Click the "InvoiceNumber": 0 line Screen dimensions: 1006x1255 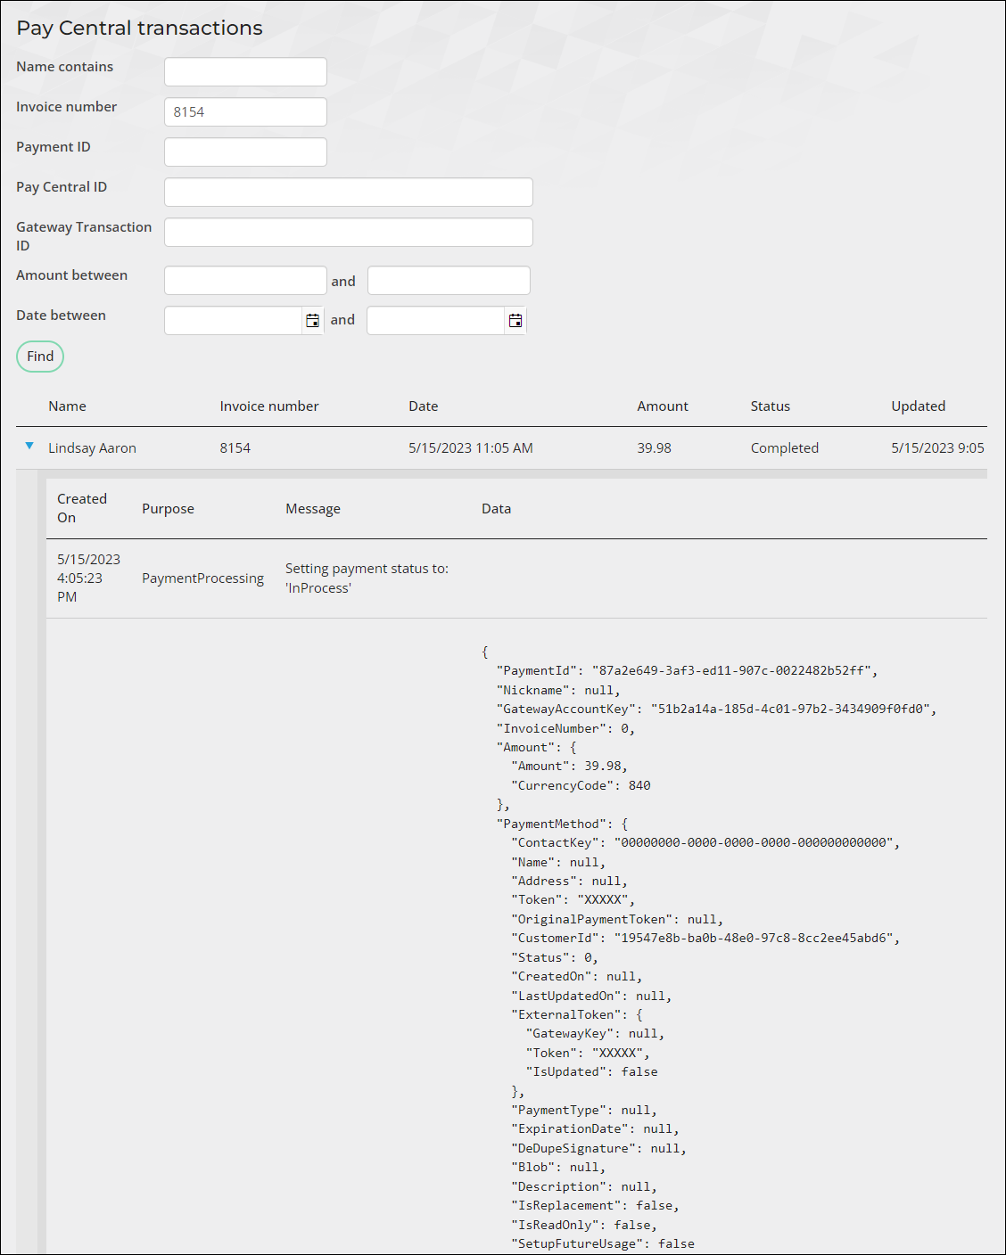(565, 729)
